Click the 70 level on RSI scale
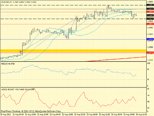 click(x=148, y=70)
